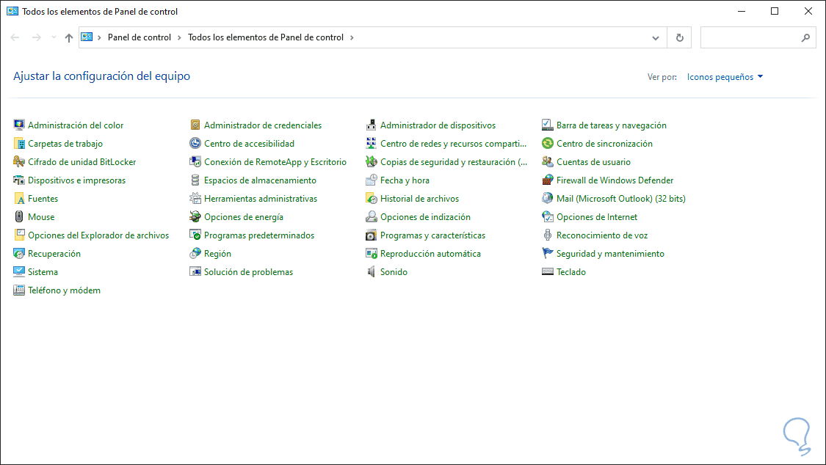826x465 pixels.
Task: Open the Administrador de dispositivos icon
Action: coord(372,125)
